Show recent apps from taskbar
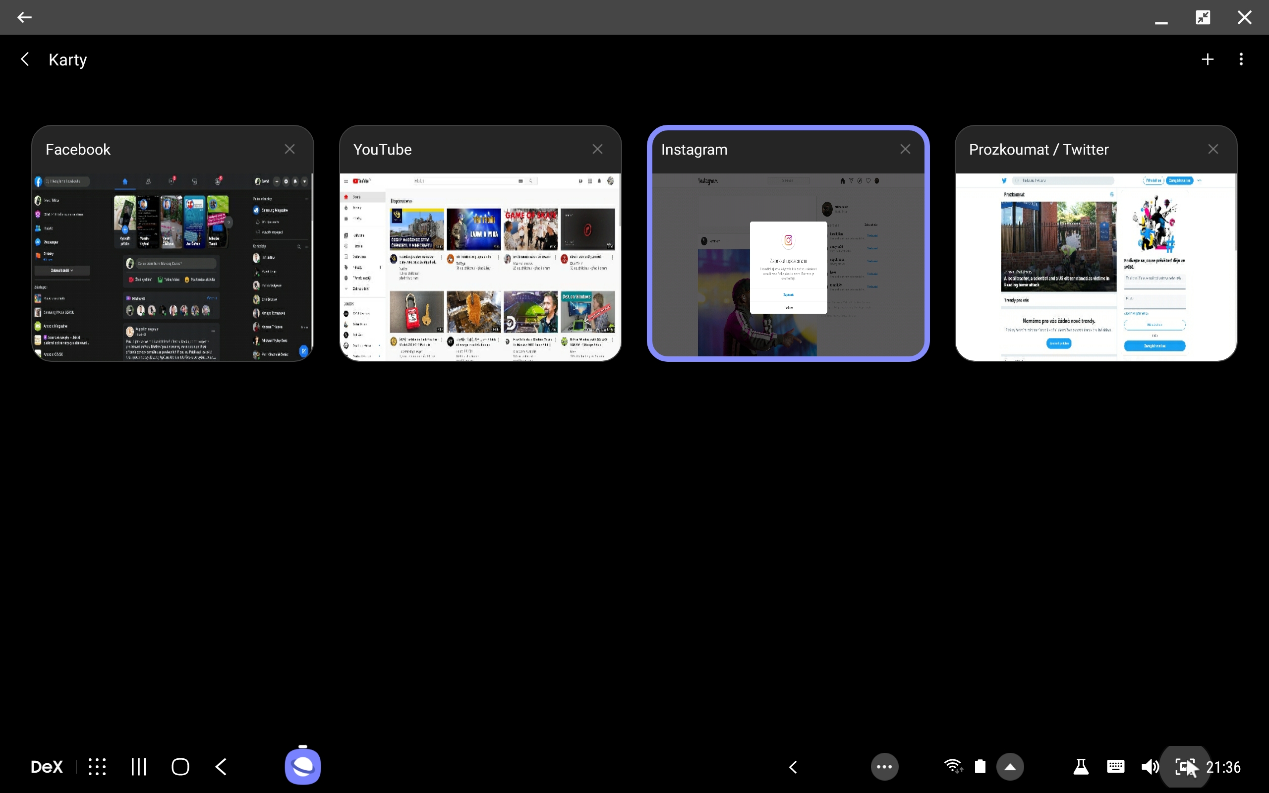The height and width of the screenshot is (793, 1269). (138, 767)
